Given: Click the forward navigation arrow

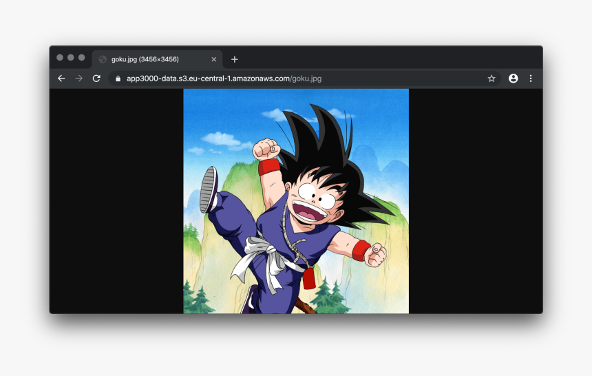Looking at the screenshot, I should pyautogui.click(x=79, y=79).
